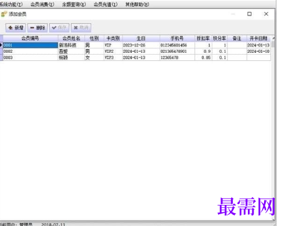
Task: Click the card type cell VIP in row 0001
Action: [x=113, y=45]
